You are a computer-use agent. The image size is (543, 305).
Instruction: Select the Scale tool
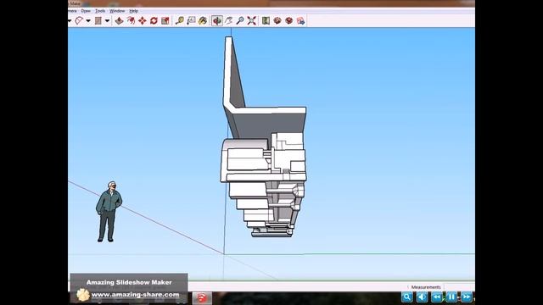(165, 20)
